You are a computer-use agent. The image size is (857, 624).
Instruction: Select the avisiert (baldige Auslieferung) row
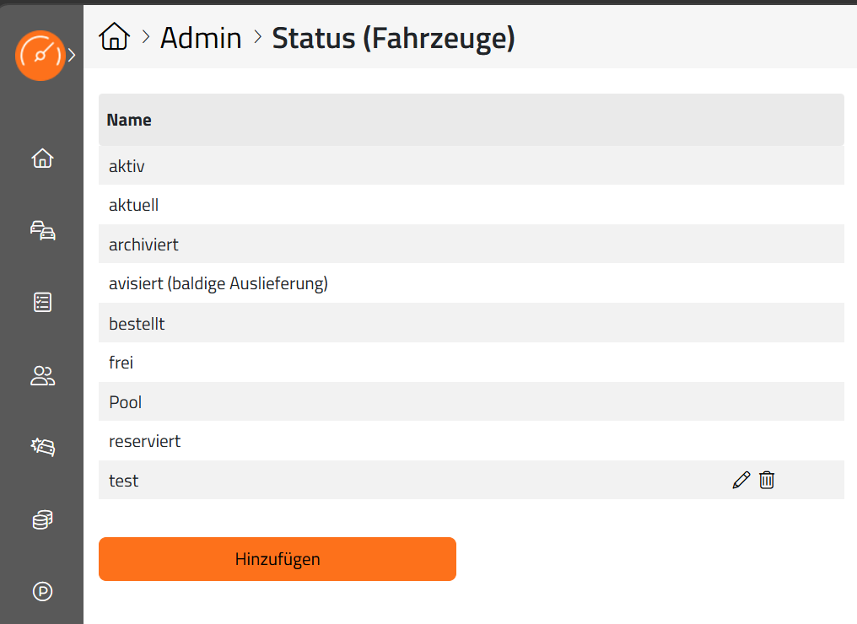pyautogui.click(x=472, y=283)
